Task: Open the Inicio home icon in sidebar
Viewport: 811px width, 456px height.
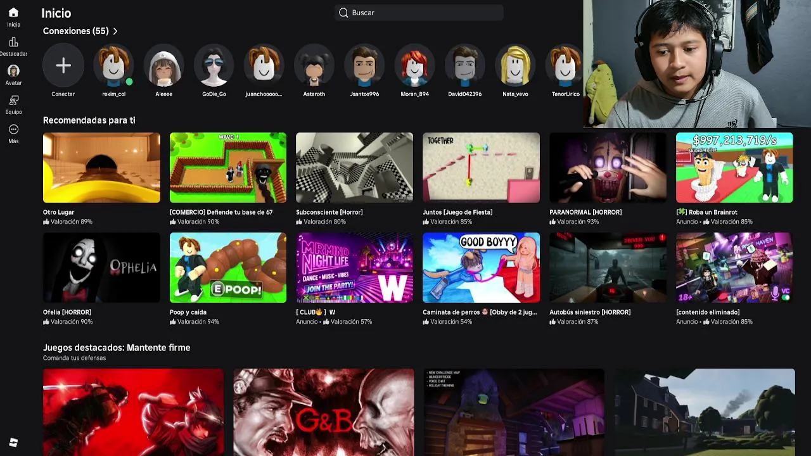Action: pos(13,13)
